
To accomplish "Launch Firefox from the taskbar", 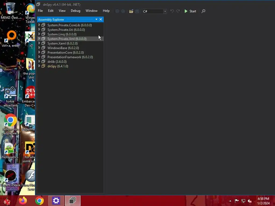I will pos(23,201).
